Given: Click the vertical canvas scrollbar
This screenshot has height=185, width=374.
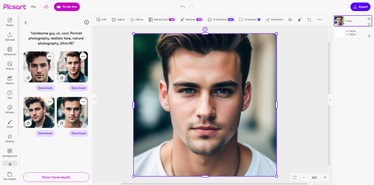Looking at the screenshot, I should point(329,103).
